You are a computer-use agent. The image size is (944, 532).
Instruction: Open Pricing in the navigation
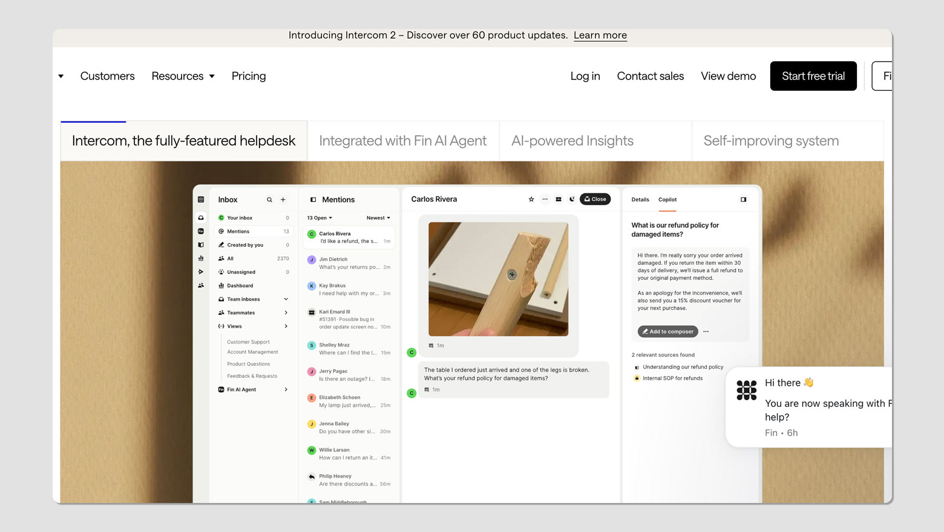tap(249, 76)
